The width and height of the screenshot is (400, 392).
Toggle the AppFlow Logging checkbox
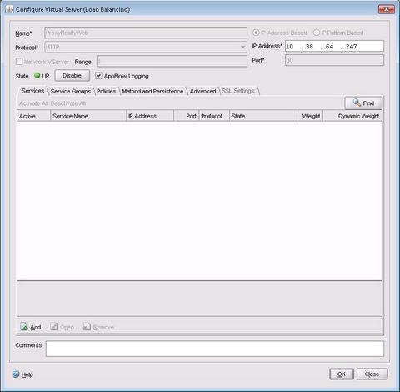tap(98, 76)
